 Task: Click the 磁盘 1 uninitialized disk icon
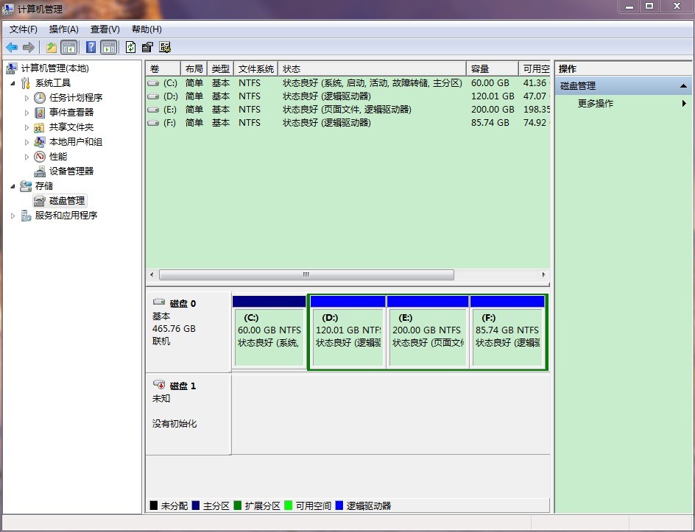(x=159, y=384)
